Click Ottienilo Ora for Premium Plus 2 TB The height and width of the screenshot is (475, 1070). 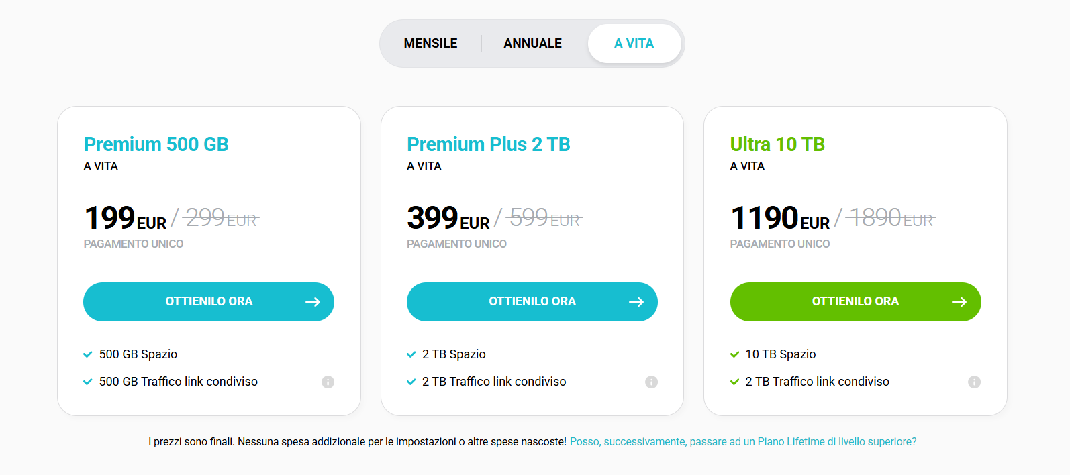click(x=532, y=302)
